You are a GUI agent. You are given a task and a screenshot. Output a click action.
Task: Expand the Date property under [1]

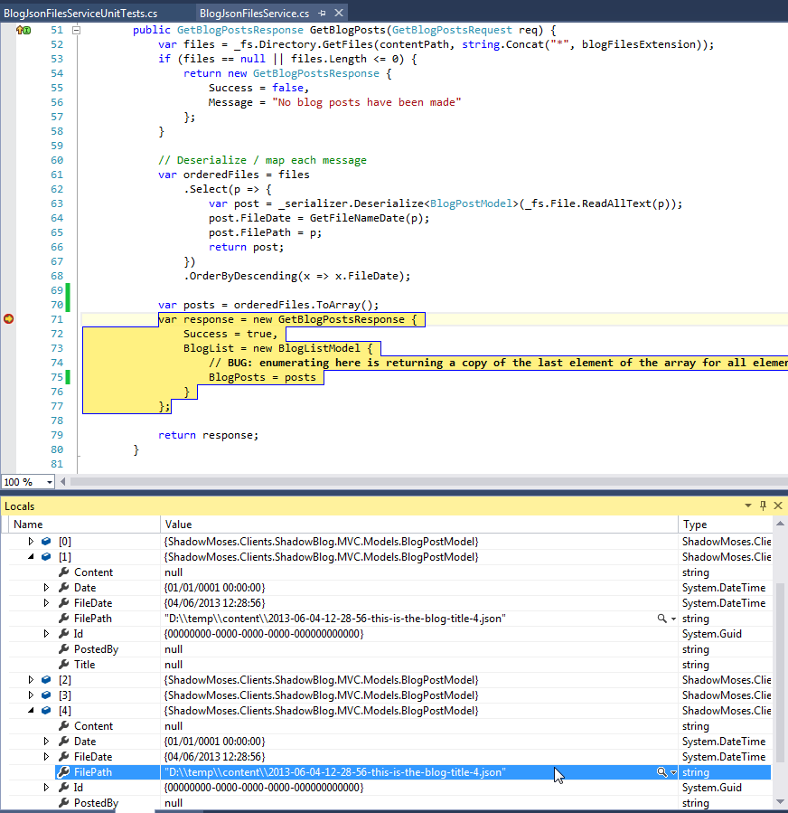coord(46,588)
